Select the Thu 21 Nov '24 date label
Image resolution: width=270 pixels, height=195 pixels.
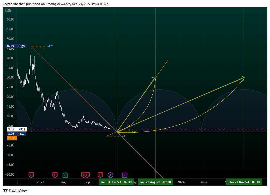pyautogui.click(x=244, y=182)
